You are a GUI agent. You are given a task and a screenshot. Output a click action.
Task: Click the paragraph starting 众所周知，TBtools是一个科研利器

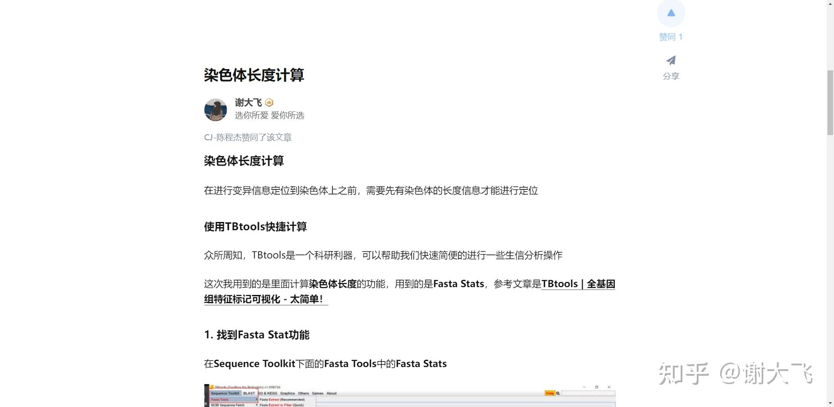[x=383, y=255]
